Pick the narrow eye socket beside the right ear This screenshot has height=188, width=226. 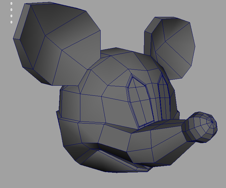(x=164, y=96)
